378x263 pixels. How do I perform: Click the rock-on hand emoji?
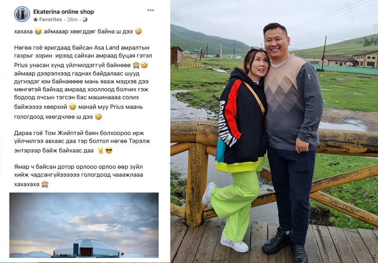tap(100, 151)
